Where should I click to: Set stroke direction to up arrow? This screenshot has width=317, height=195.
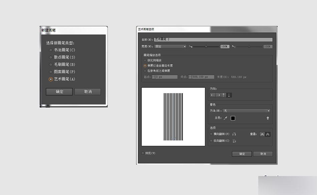(x=224, y=95)
